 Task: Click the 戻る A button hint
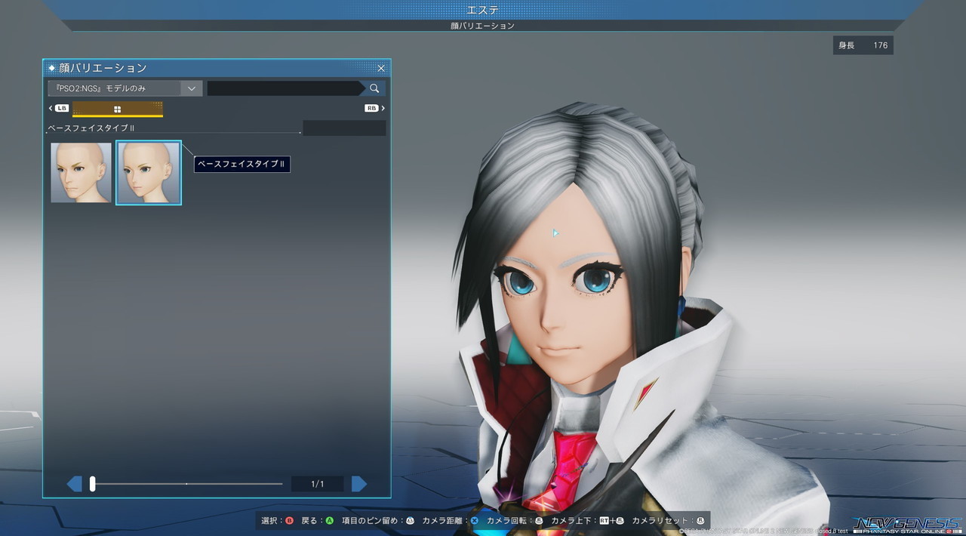pos(317,521)
